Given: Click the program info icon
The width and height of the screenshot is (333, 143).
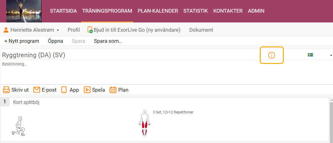Looking at the screenshot, I should pos(272,55).
